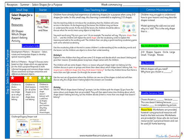The image size is (185, 139).
Task: Select the question 'Why have you chosen a ___?'
Action: coord(157,72)
